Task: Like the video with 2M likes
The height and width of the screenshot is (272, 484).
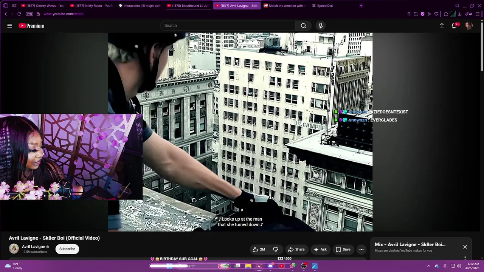Action: pyautogui.click(x=259, y=249)
